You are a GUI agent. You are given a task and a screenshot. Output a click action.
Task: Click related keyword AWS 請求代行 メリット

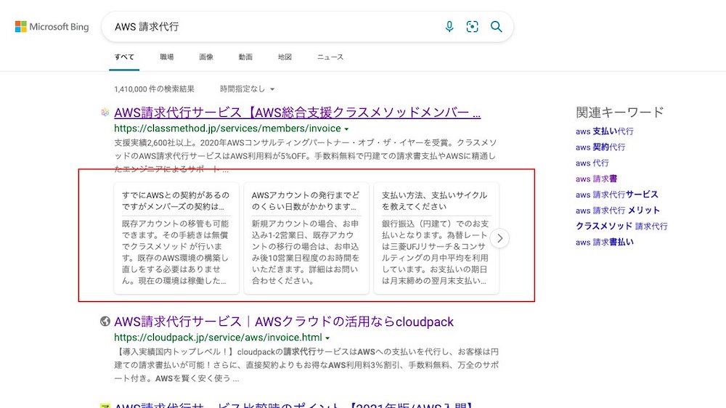(x=618, y=211)
